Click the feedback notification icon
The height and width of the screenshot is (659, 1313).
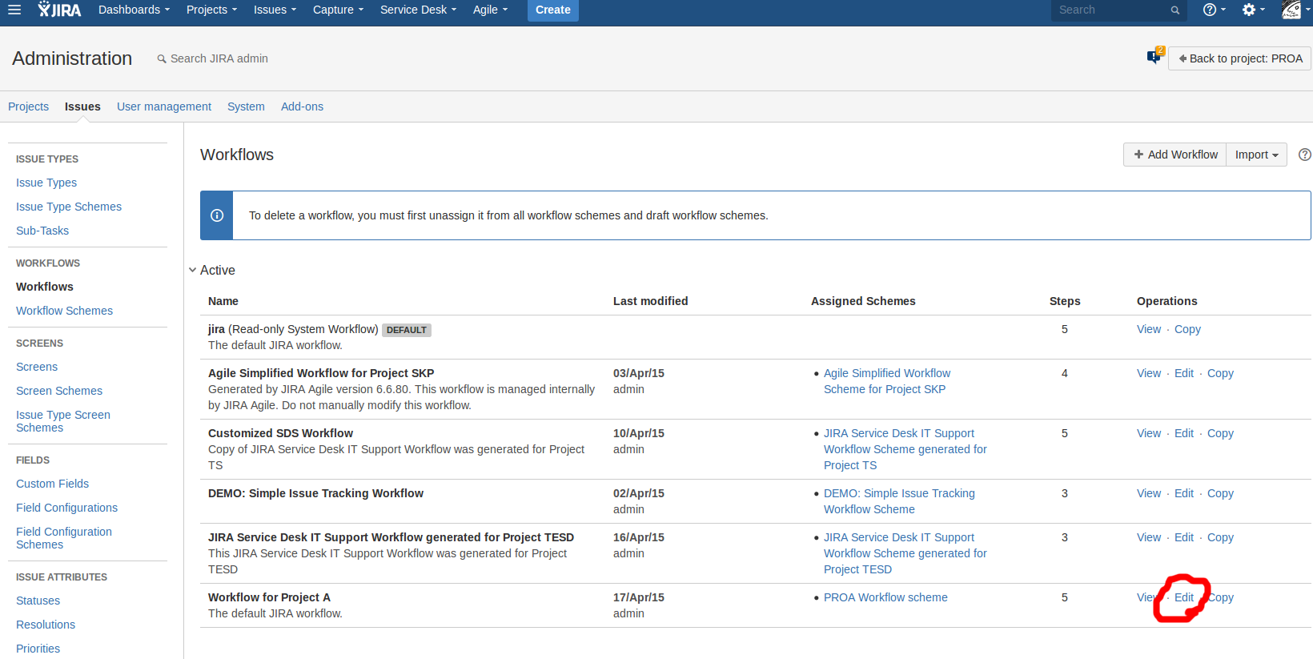point(1154,57)
